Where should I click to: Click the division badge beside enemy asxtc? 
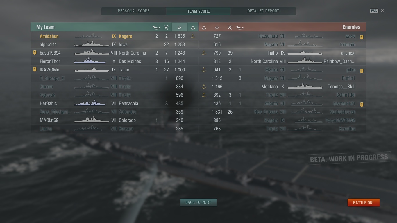pyautogui.click(x=362, y=37)
